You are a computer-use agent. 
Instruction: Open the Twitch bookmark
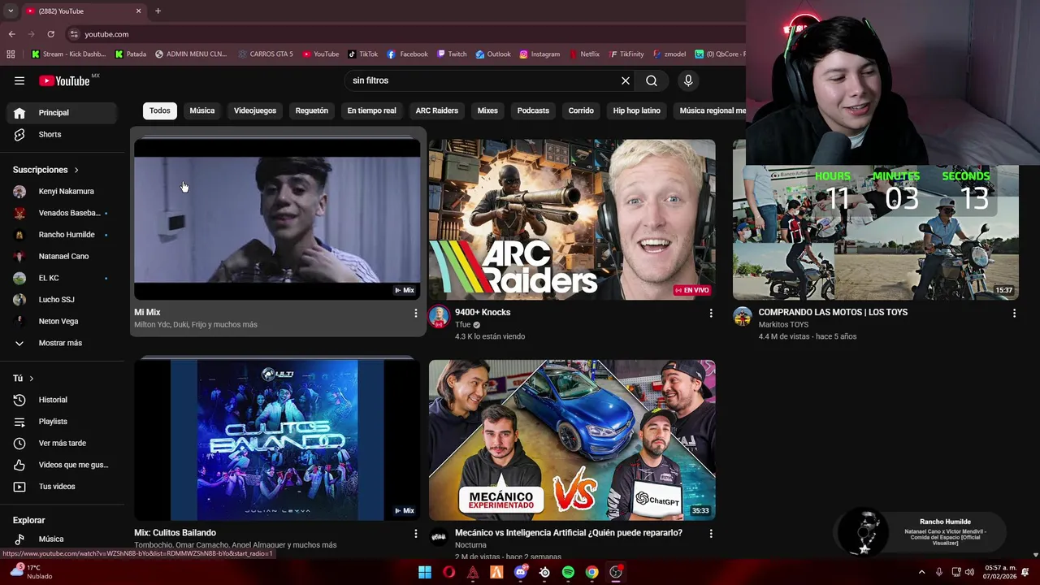pyautogui.click(x=452, y=54)
